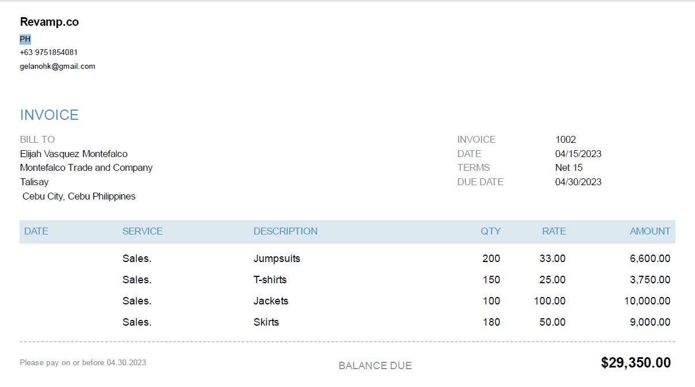Click the highlighted PH country text
Image resolution: width=695 pixels, height=387 pixels.
pos(25,39)
